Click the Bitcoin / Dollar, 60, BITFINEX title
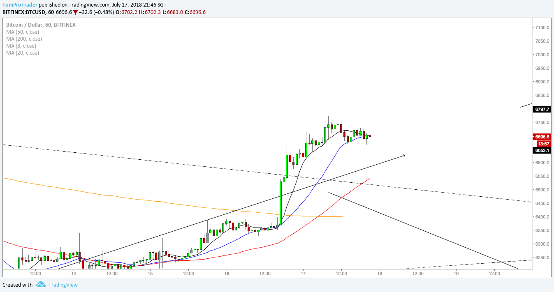This screenshot has width=554, height=292. [x=41, y=25]
